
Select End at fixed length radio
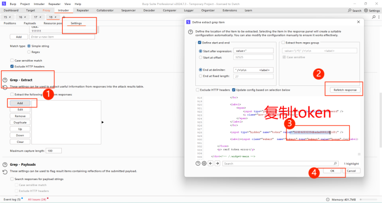click(200, 76)
